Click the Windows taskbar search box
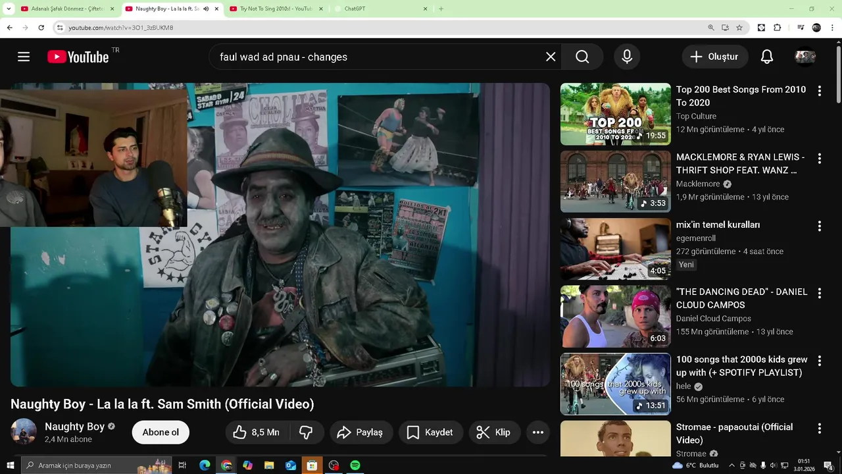The image size is (842, 474). point(96,465)
